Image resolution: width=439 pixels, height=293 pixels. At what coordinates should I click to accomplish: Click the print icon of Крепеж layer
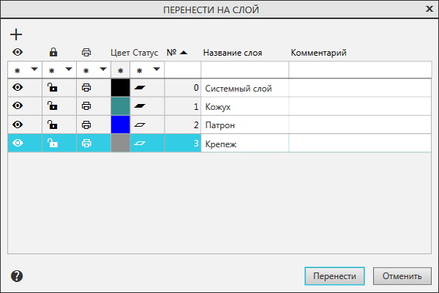click(86, 144)
